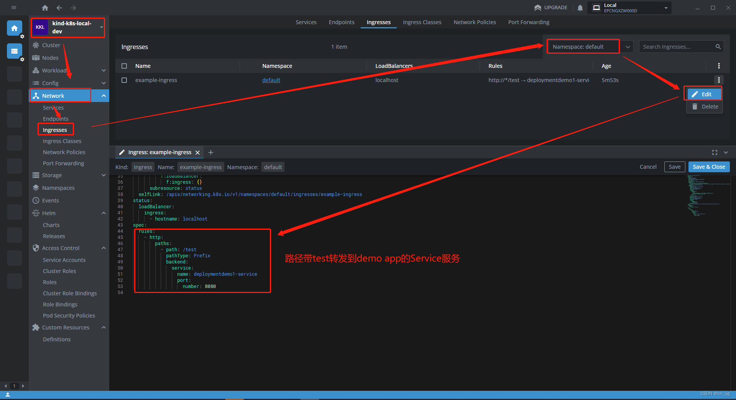Place cursor on YAML line 'number: 8080'
The height and width of the screenshot is (400, 736).
pos(199,286)
